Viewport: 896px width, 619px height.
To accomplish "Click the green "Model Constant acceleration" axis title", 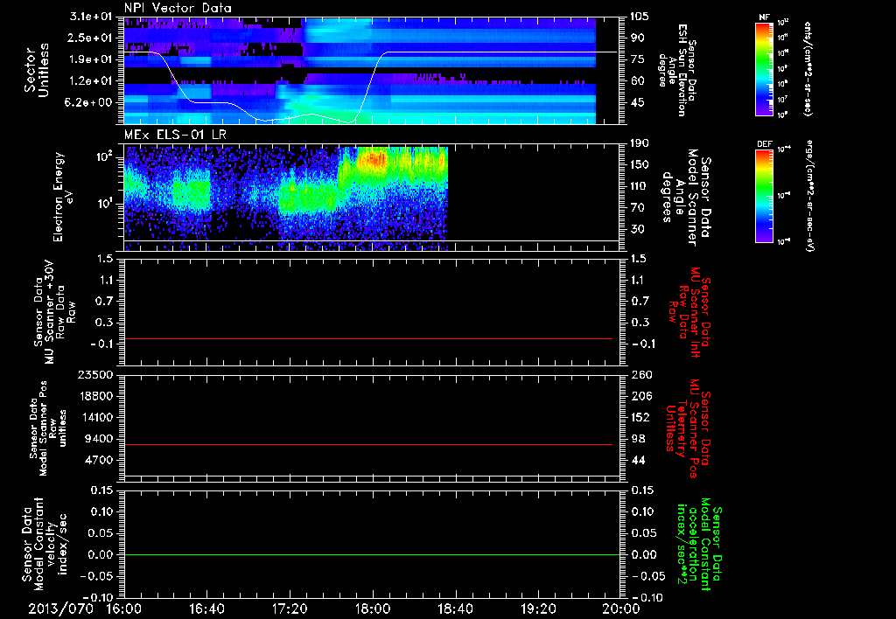I will pyautogui.click(x=699, y=546).
